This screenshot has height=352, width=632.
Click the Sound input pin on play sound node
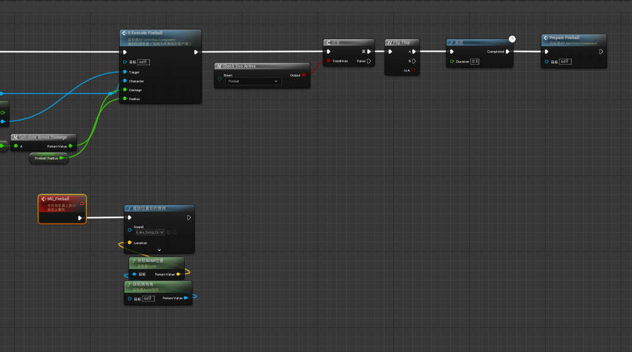point(130,230)
